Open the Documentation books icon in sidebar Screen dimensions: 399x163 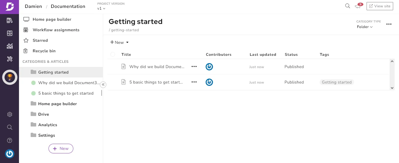click(10, 20)
